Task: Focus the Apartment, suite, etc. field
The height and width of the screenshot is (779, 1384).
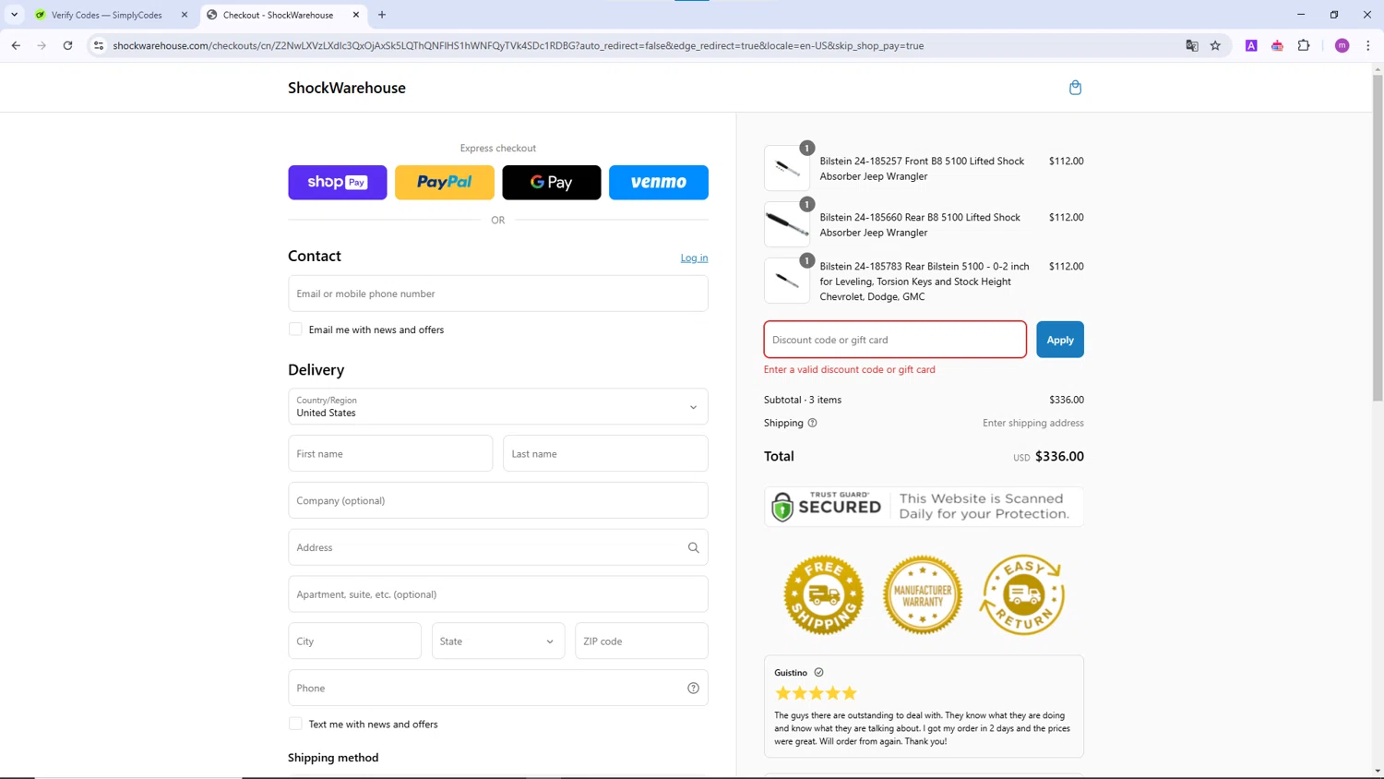Action: pos(498,594)
